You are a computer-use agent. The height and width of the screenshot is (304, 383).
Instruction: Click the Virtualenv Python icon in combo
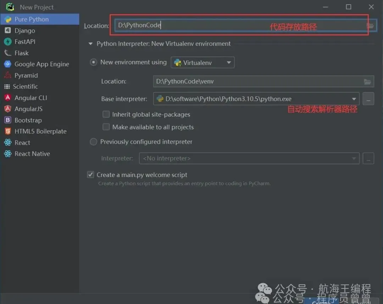coord(178,62)
